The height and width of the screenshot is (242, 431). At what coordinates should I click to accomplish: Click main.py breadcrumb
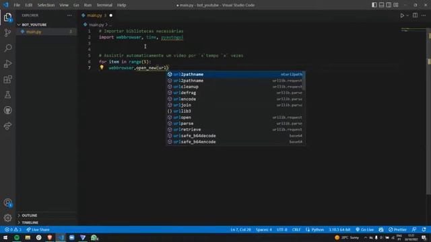[x=96, y=25]
